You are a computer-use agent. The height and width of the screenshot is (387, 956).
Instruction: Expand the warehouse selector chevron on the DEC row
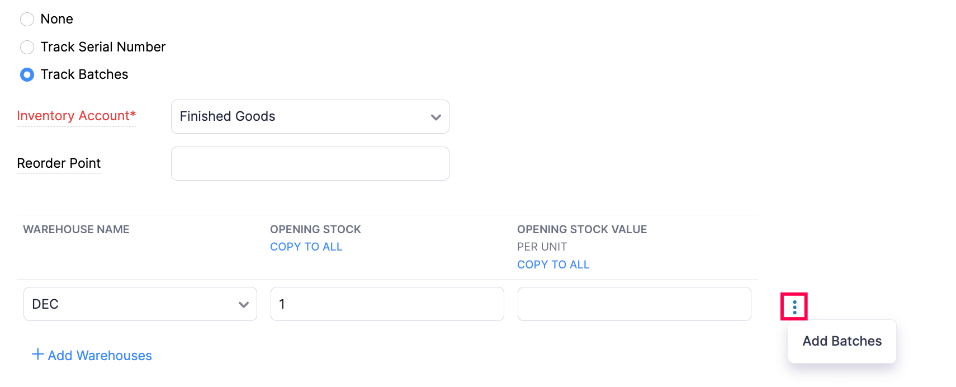point(243,304)
